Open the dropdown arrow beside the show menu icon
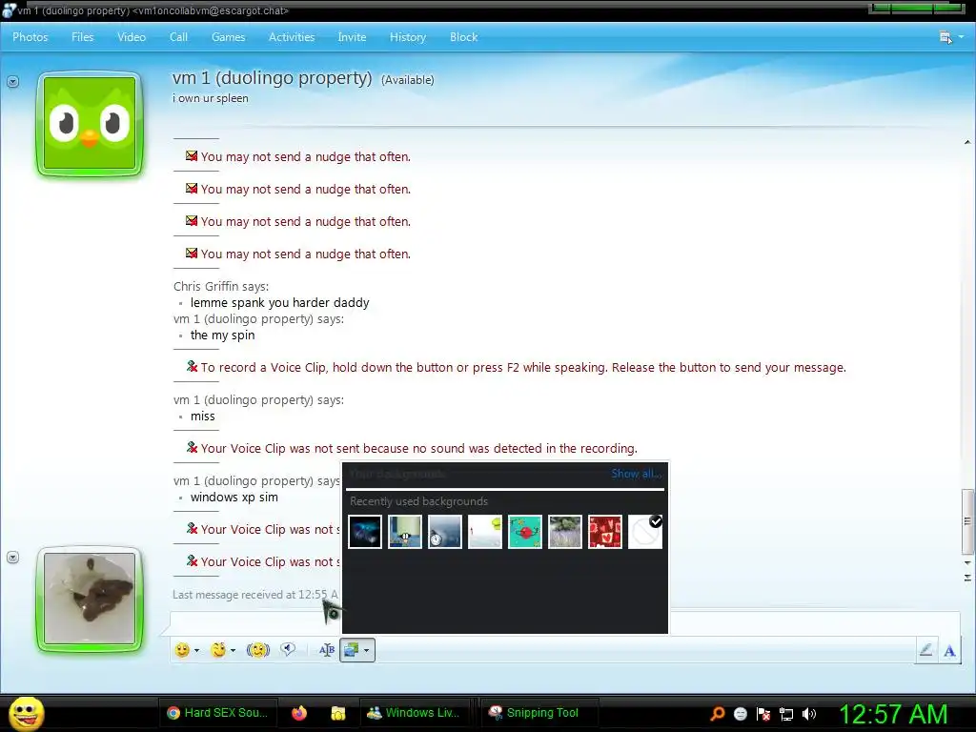The height and width of the screenshot is (732, 976). 961,37
